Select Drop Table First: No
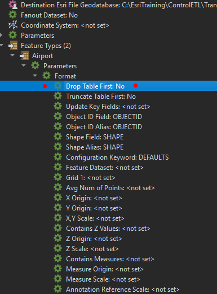The width and height of the screenshot is (217, 294). pos(95,86)
